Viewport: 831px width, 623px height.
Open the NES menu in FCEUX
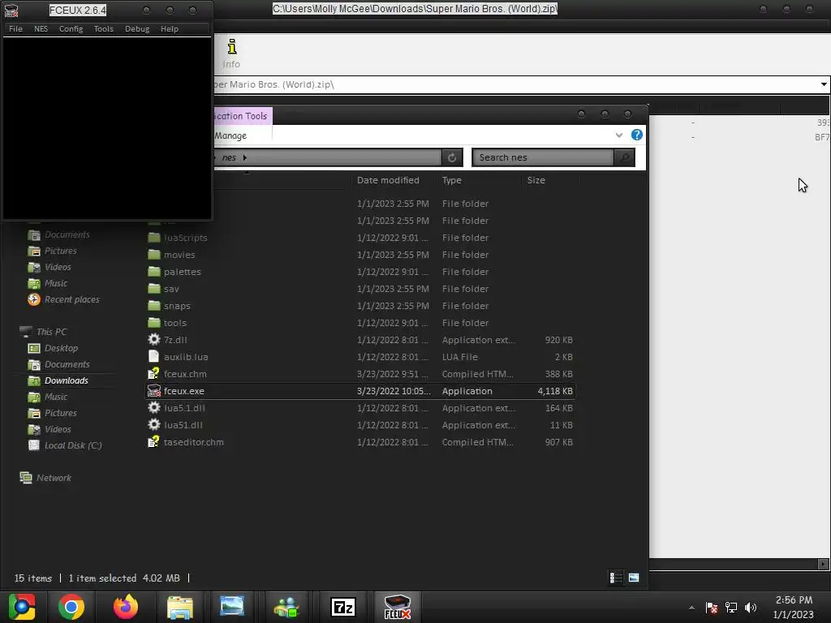(41, 28)
